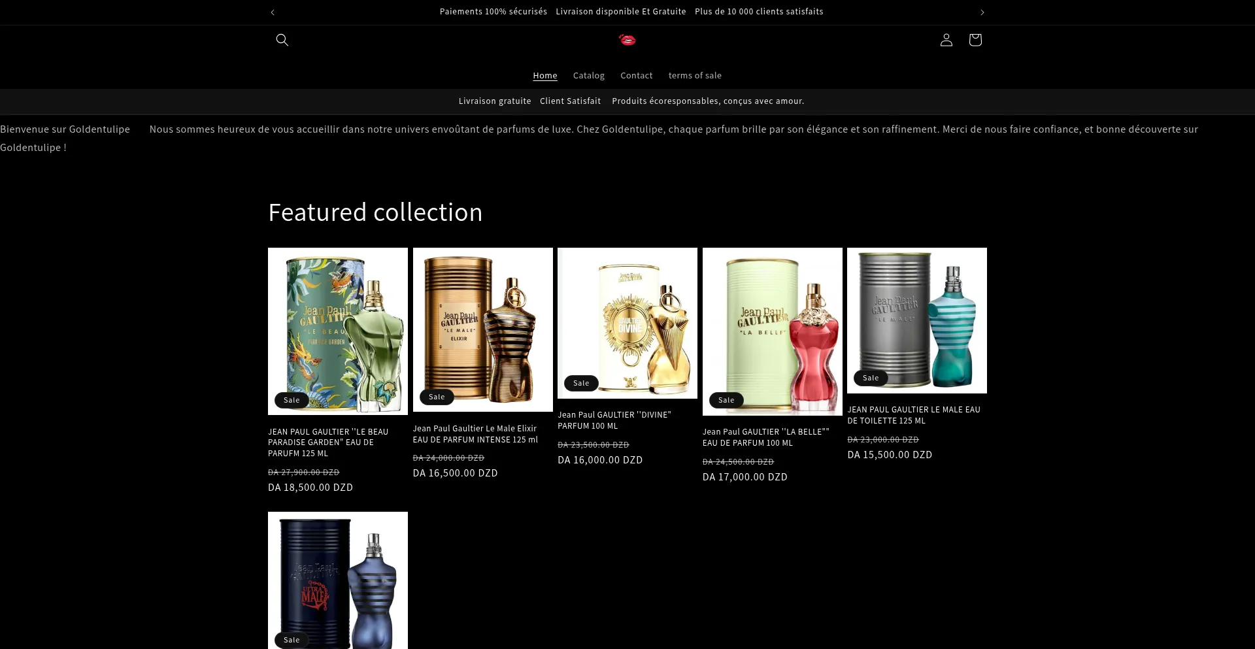Open the search magnifier icon
Screen dimensions: 1255x649
[x=282, y=40]
